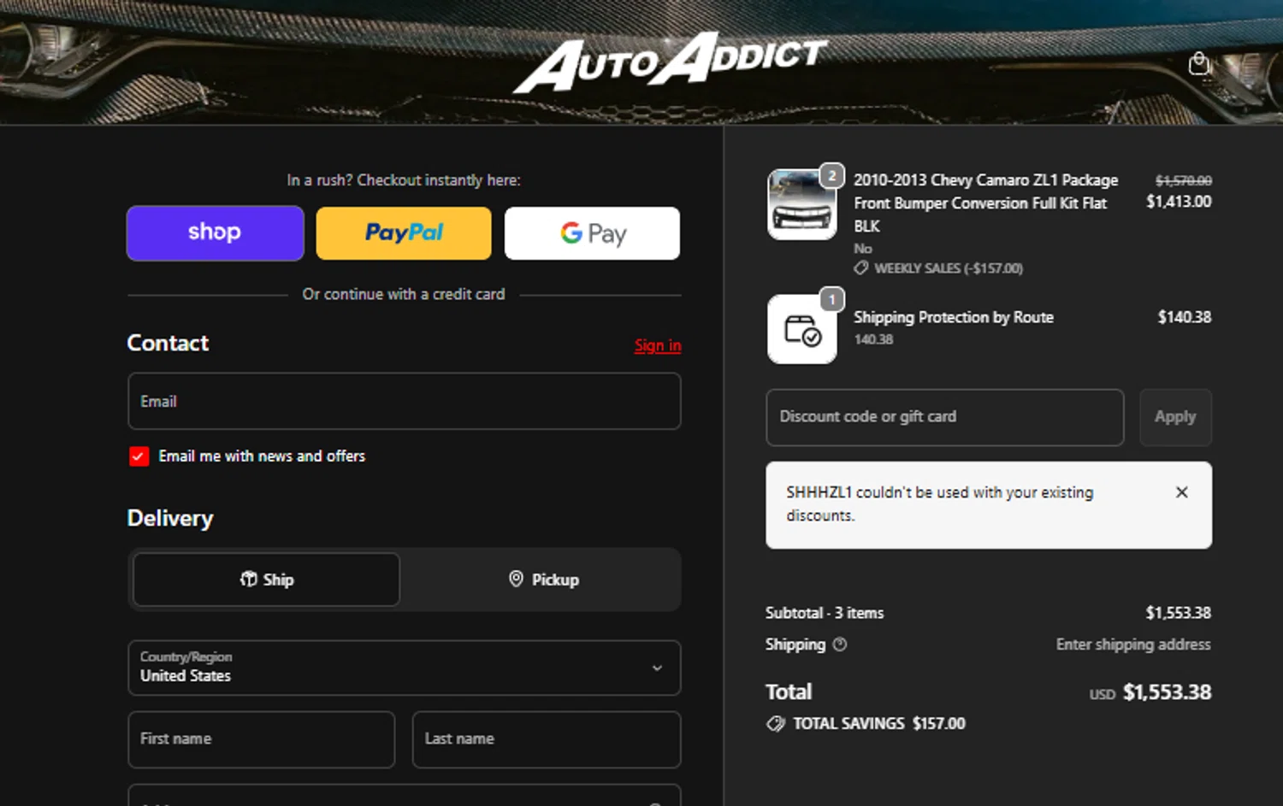The image size is (1283, 806).
Task: Click the quantity badge 2 on Camaro item
Action: tap(831, 175)
